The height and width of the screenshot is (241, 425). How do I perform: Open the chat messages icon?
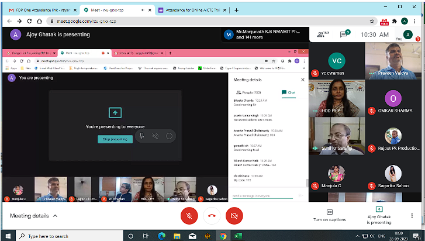[x=345, y=35]
